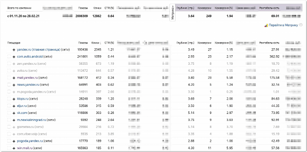Select the gismeteo.ru row checkbox
The image size is (307, 152).
[9, 127]
